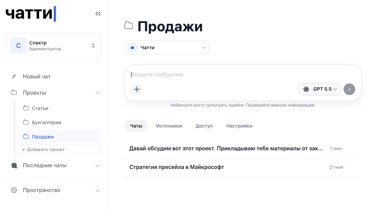Click the plus attach button
The height and width of the screenshot is (210, 380).
[137, 89]
